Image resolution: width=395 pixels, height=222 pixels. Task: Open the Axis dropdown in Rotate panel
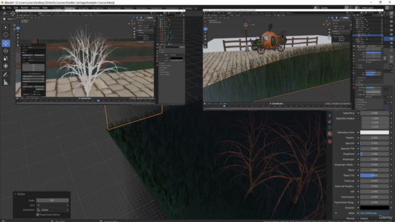[52, 205]
